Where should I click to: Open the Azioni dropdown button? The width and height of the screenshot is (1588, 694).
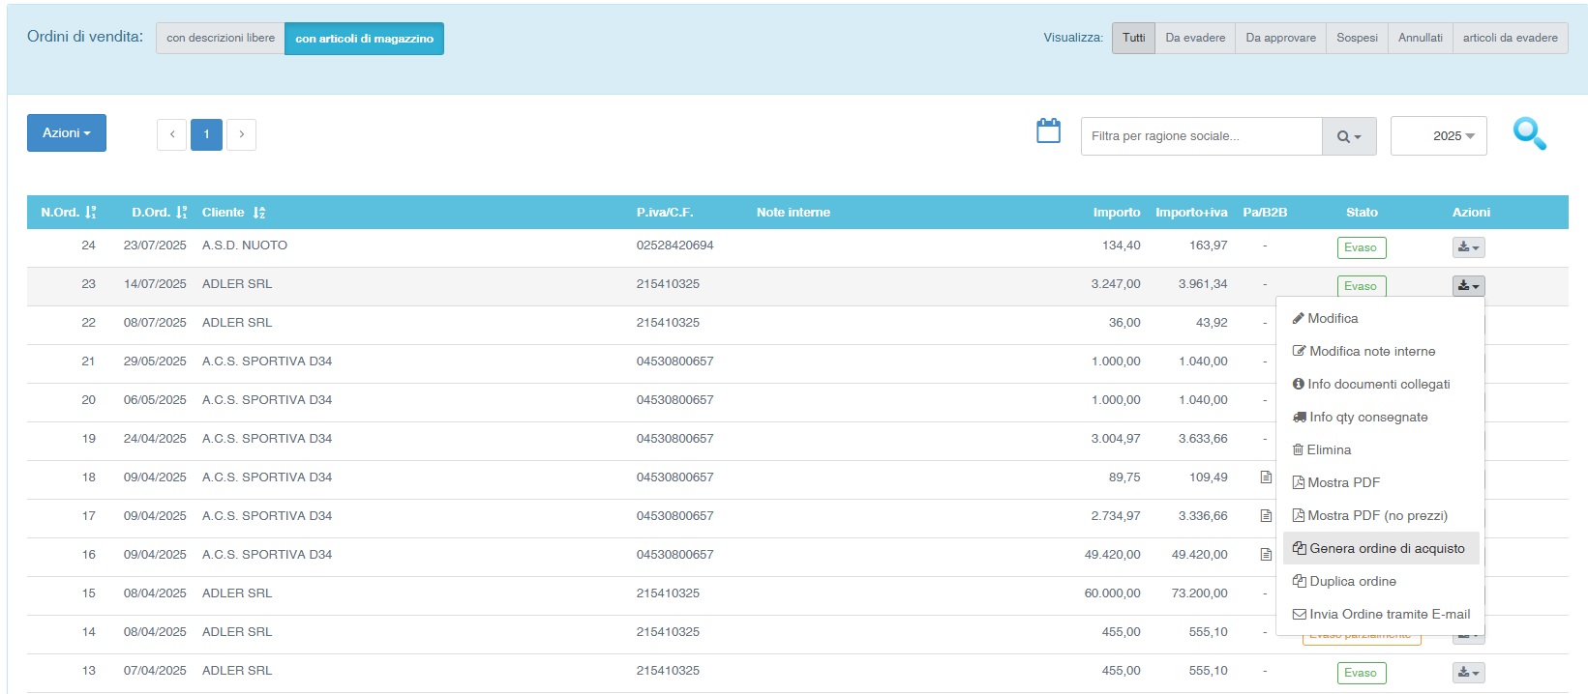click(x=66, y=133)
